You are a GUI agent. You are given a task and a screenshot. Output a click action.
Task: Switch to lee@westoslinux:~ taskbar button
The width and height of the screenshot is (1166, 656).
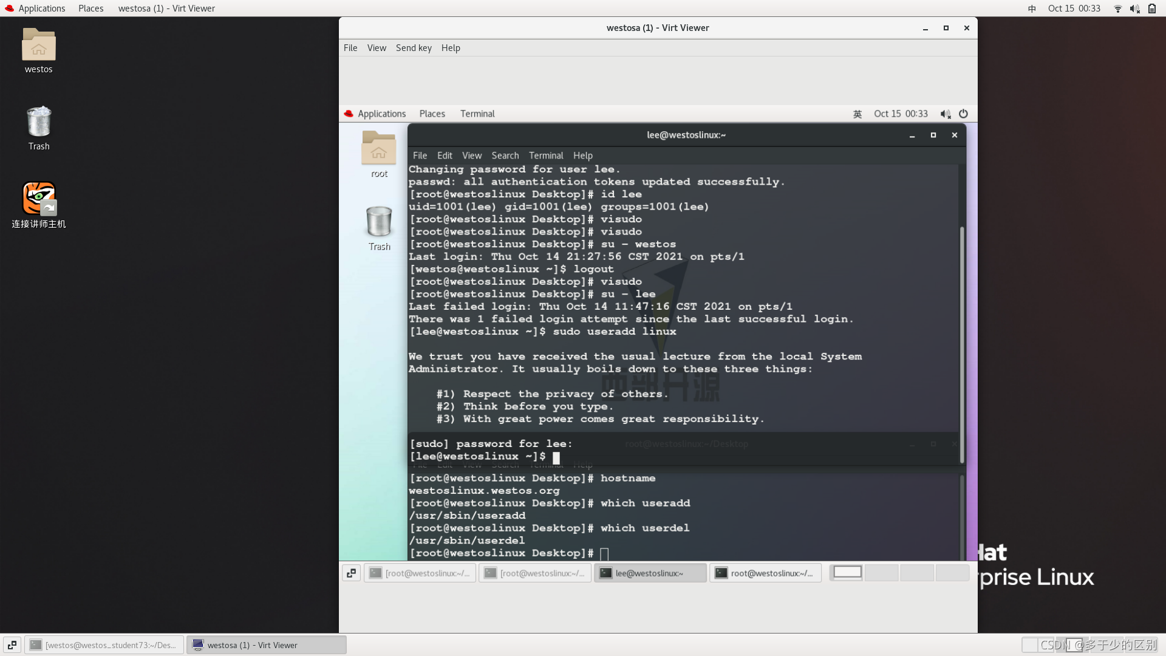(650, 573)
